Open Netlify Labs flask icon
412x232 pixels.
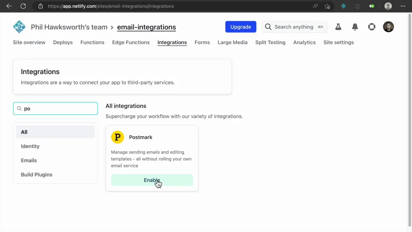[338, 27]
